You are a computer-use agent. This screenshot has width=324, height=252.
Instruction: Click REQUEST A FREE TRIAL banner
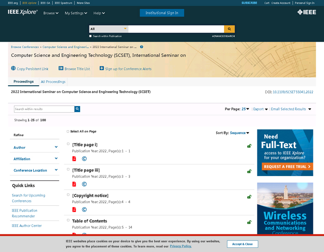click(287, 166)
